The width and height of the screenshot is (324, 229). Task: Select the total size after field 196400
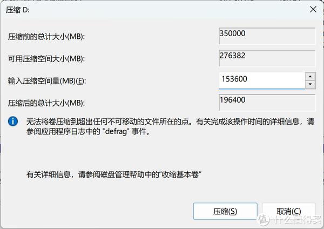[x=267, y=103]
